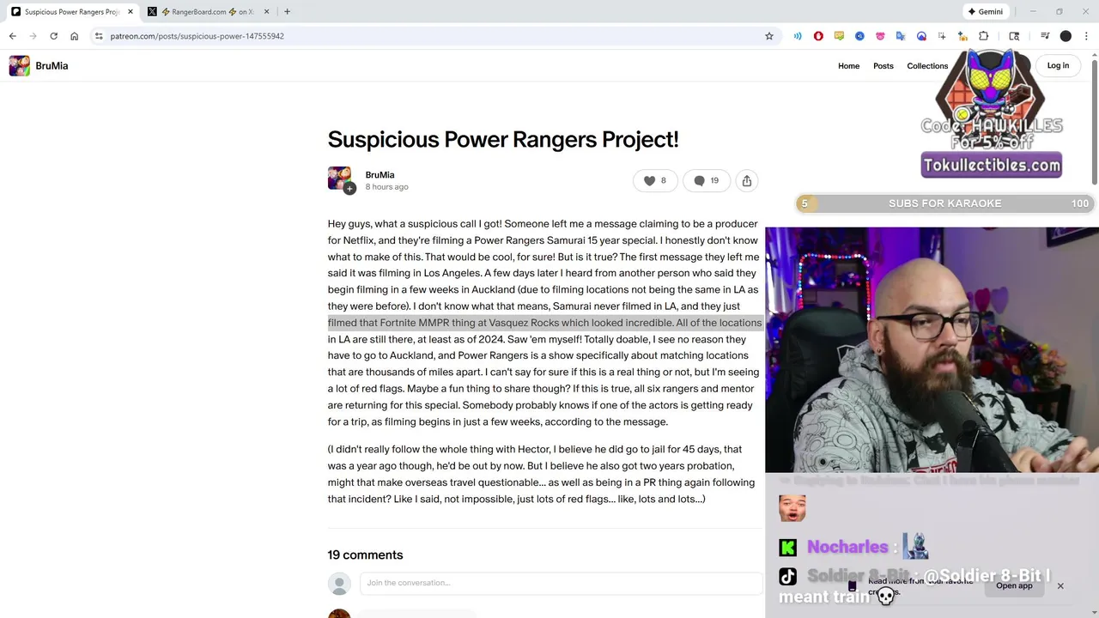The height and width of the screenshot is (618, 1099).
Task: Click the '8 hours ago' timestamp
Action: pos(386,187)
